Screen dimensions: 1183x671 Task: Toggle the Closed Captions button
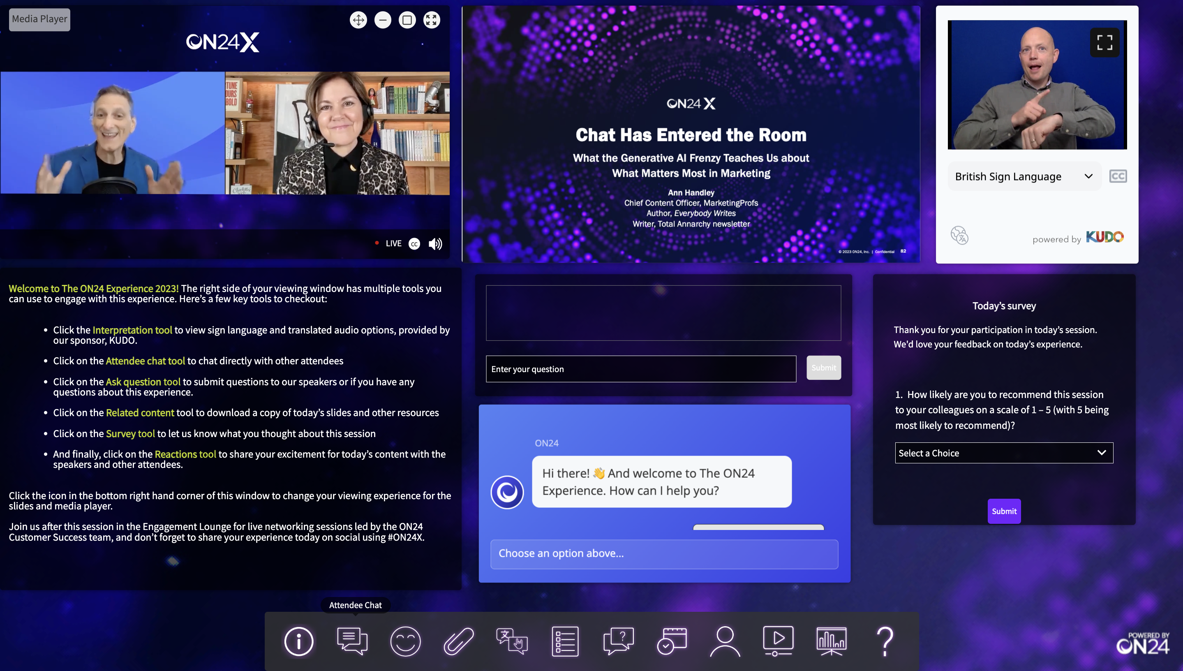click(415, 243)
